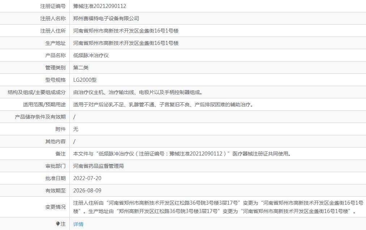Click the 型号规格 field label
Image resolution: width=366 pixels, height=230 pixels.
pyautogui.click(x=55, y=80)
